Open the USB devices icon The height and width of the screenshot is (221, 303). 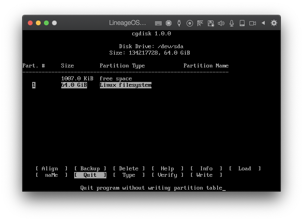179,23
